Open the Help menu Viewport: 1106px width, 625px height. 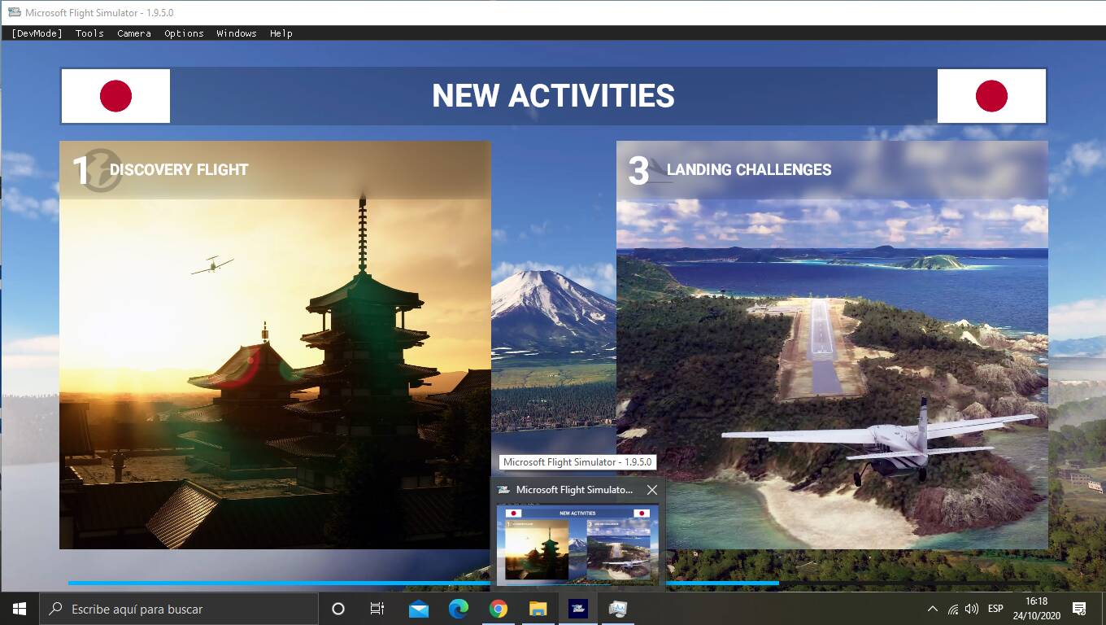tap(281, 33)
